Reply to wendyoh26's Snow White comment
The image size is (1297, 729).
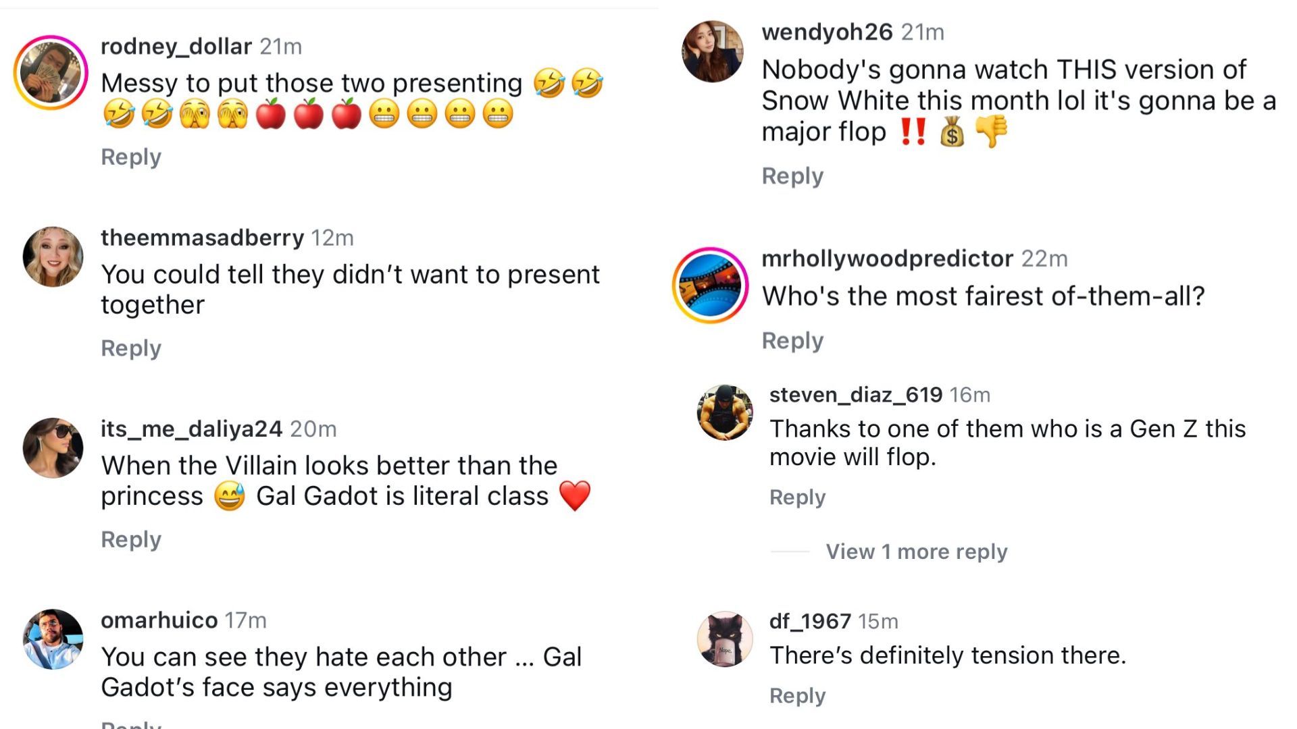pos(792,176)
